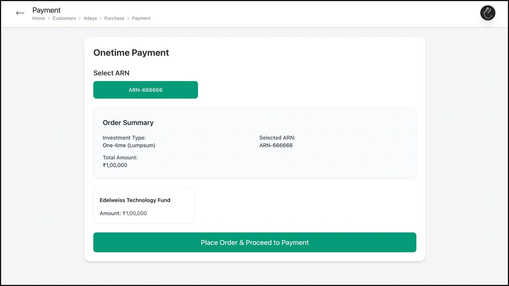Click the Total Amount ₹1,00,000 value
The width and height of the screenshot is (509, 286).
(x=115, y=165)
